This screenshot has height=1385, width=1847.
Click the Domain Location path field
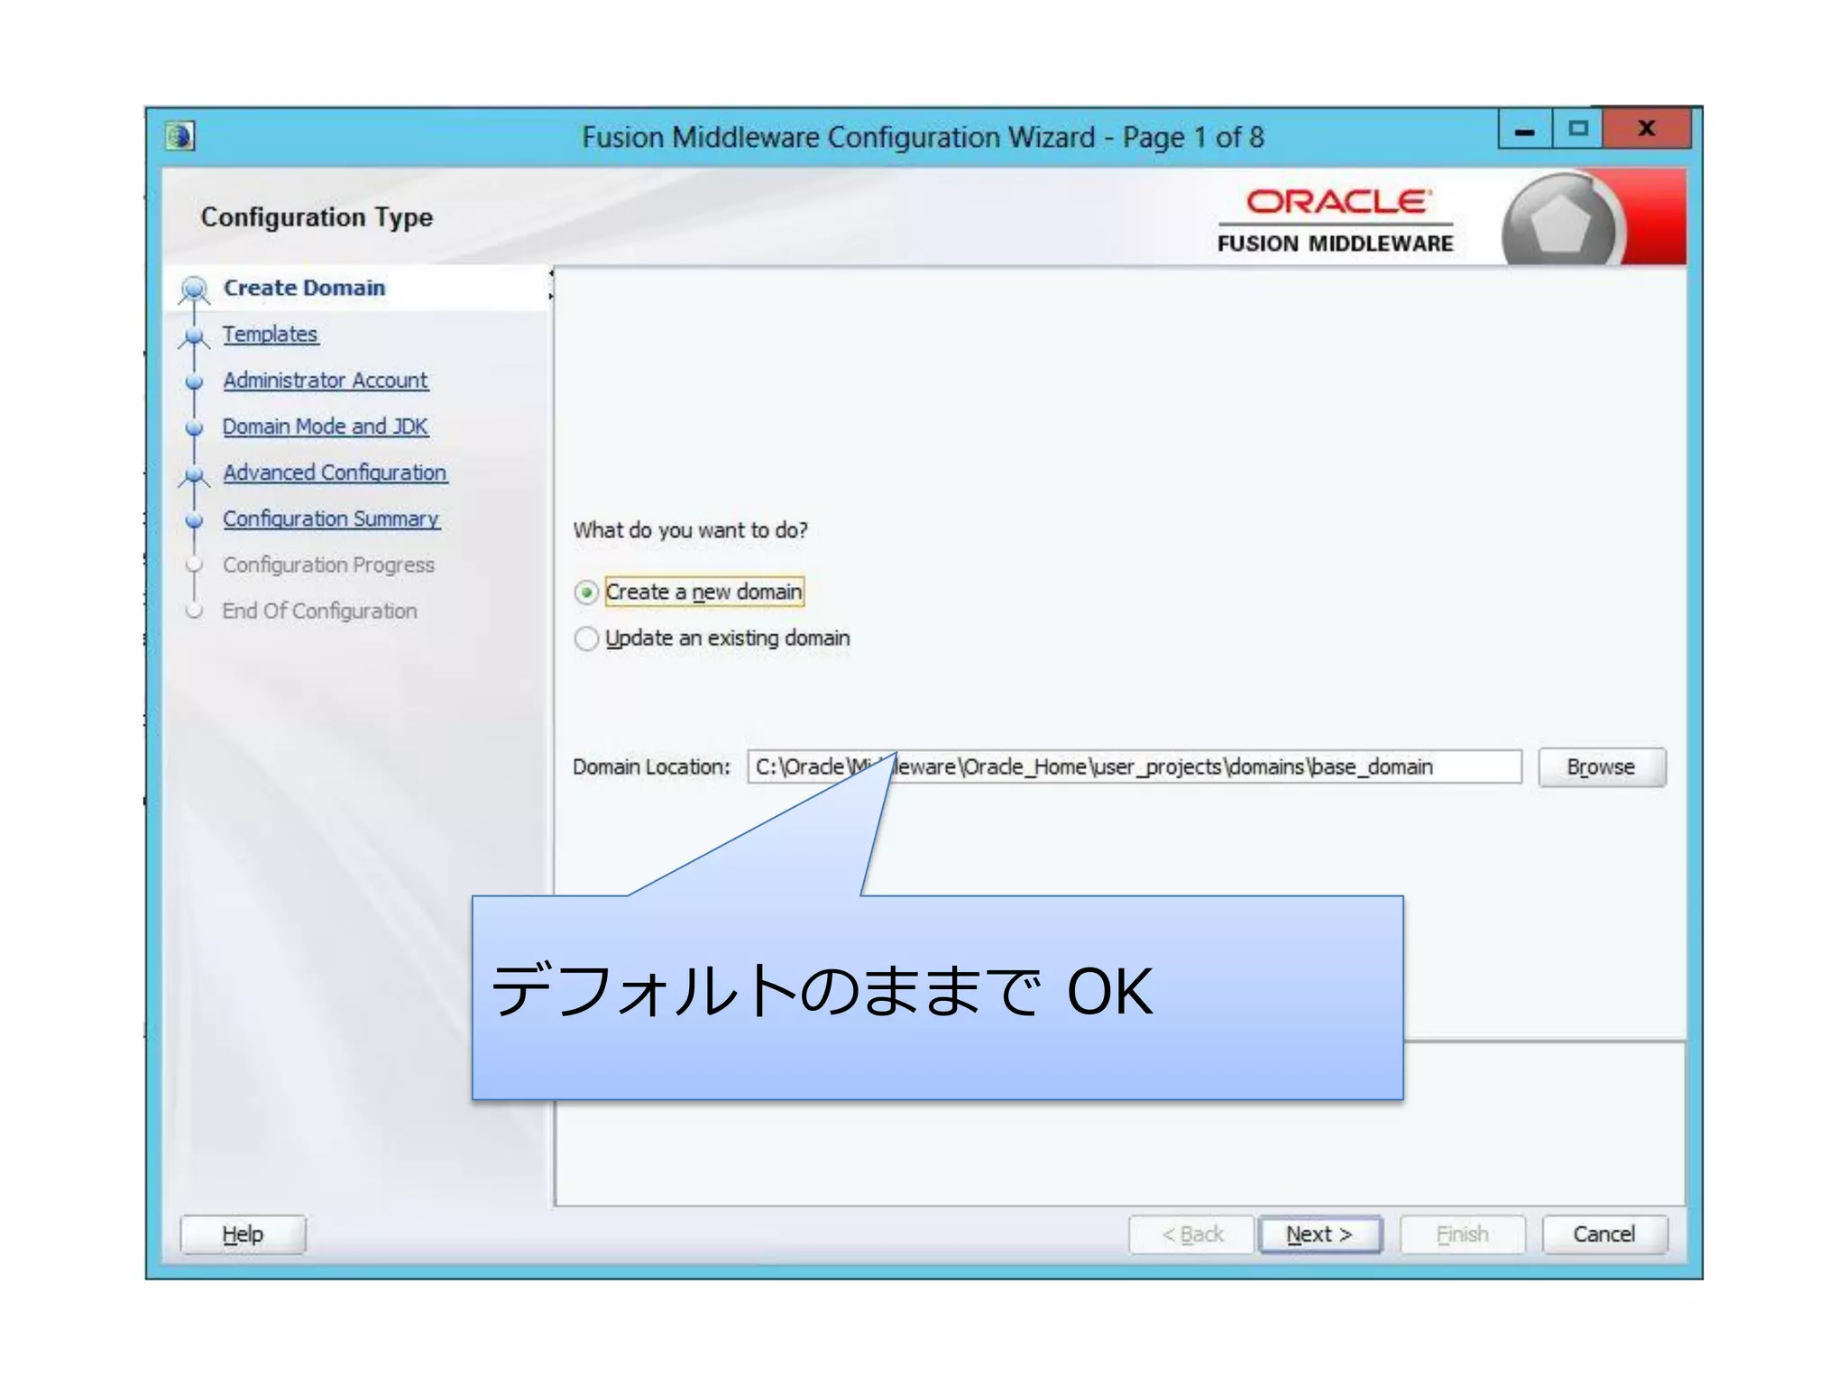coord(1134,766)
